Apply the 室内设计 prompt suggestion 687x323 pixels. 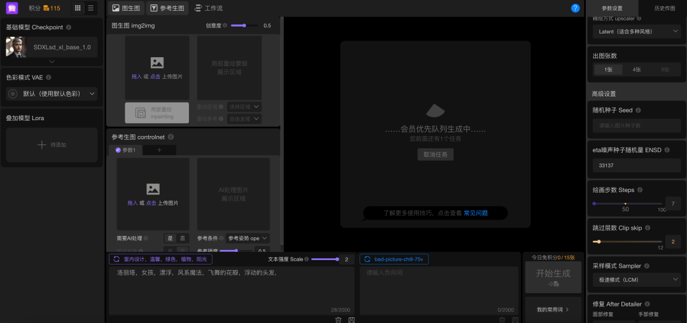pyautogui.click(x=161, y=259)
